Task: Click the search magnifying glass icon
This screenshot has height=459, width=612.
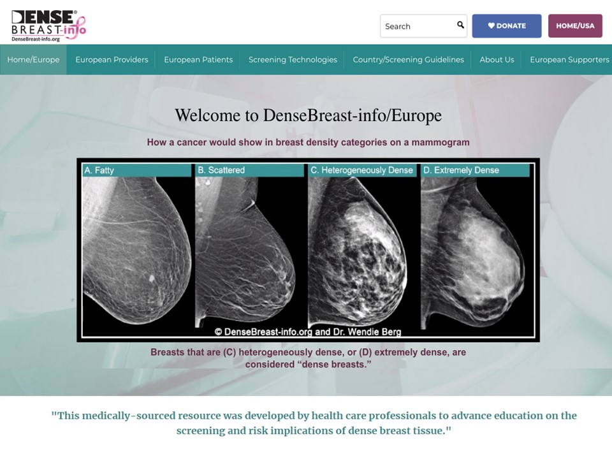Action: tap(460, 25)
